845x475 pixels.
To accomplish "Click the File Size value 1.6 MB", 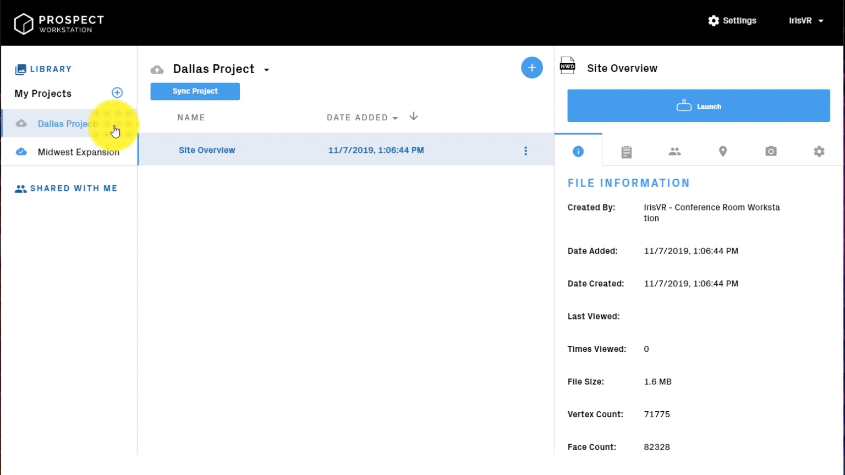I will tap(658, 382).
